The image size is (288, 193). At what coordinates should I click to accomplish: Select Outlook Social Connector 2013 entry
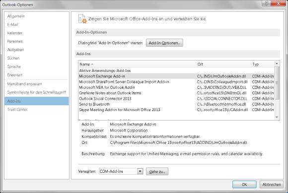[x=176, y=99]
